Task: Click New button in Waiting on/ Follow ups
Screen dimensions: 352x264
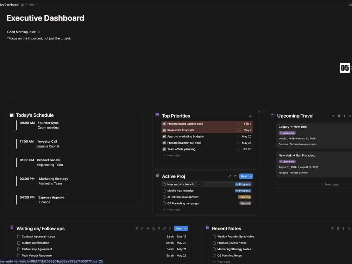Action: click(x=179, y=228)
